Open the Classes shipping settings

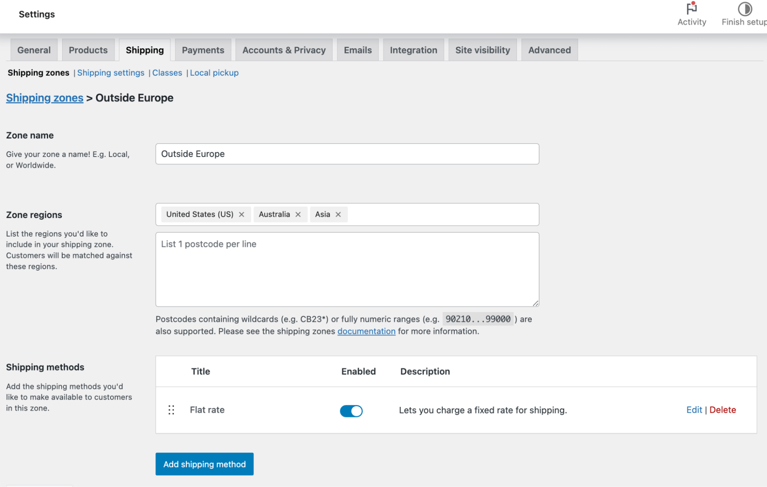[x=167, y=72]
